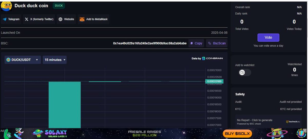Screen dimensions: 308x139
Task: Click the Telegram paper-plane icon
Action: pyautogui.click(x=4, y=19)
